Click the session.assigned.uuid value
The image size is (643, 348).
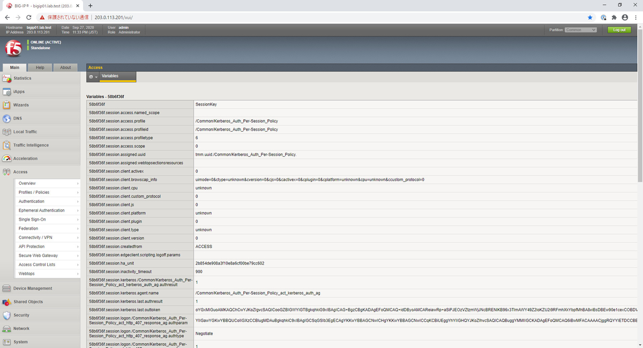246,154
